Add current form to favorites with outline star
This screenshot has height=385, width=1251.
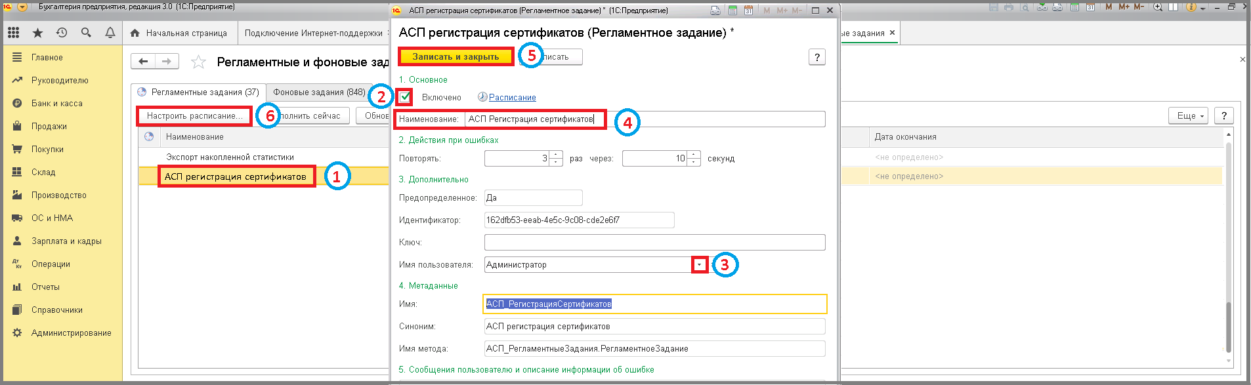click(198, 62)
